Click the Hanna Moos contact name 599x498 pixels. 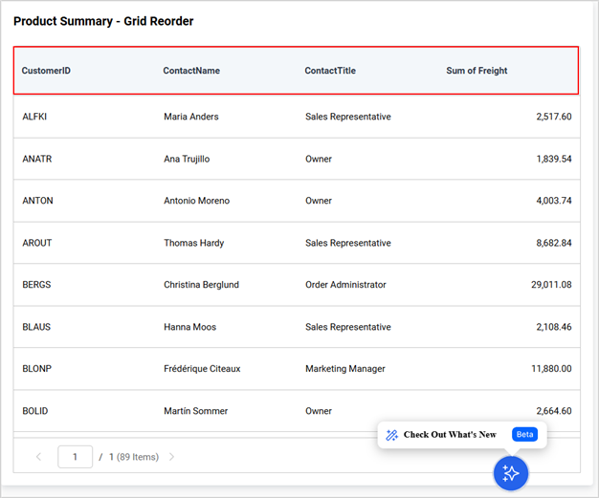(x=189, y=327)
